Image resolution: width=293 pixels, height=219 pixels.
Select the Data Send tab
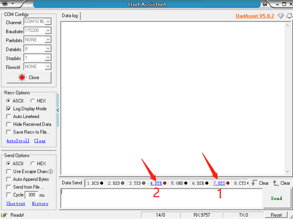(72, 183)
